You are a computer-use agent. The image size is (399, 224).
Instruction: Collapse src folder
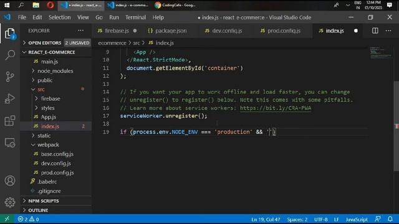pos(55,90)
